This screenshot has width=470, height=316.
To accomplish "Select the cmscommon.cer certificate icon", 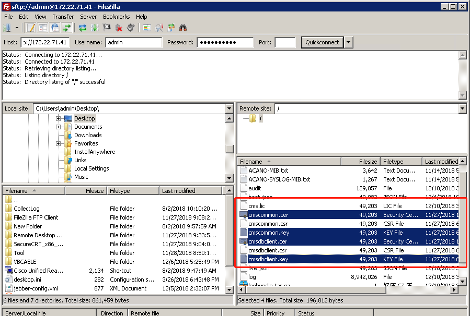I will [244, 215].
